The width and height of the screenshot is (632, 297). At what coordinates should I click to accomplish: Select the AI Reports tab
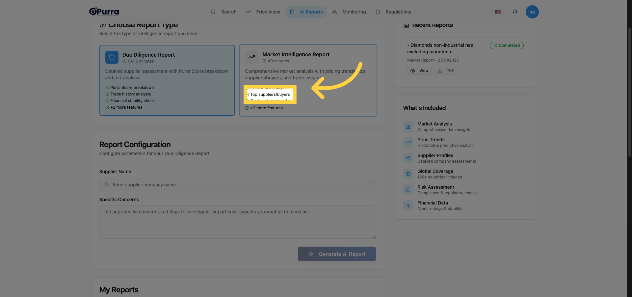(x=306, y=12)
